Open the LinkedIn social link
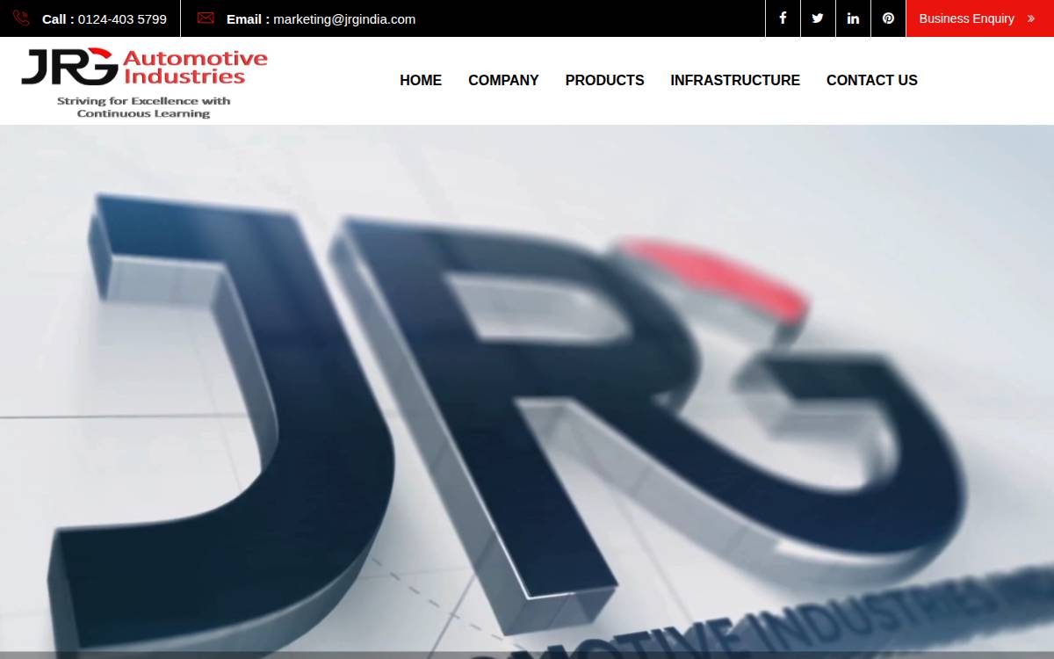 tap(853, 18)
